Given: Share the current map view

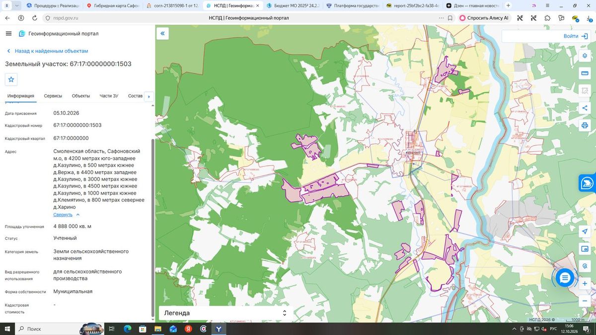Looking at the screenshot, I should pyautogui.click(x=585, y=108).
